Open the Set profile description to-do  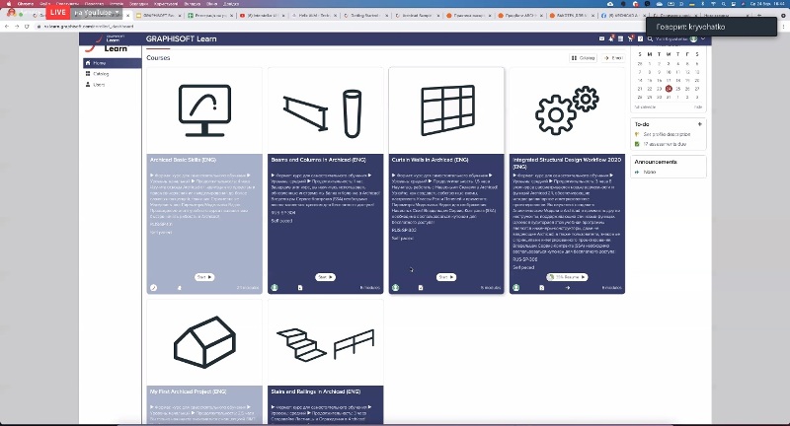[667, 134]
